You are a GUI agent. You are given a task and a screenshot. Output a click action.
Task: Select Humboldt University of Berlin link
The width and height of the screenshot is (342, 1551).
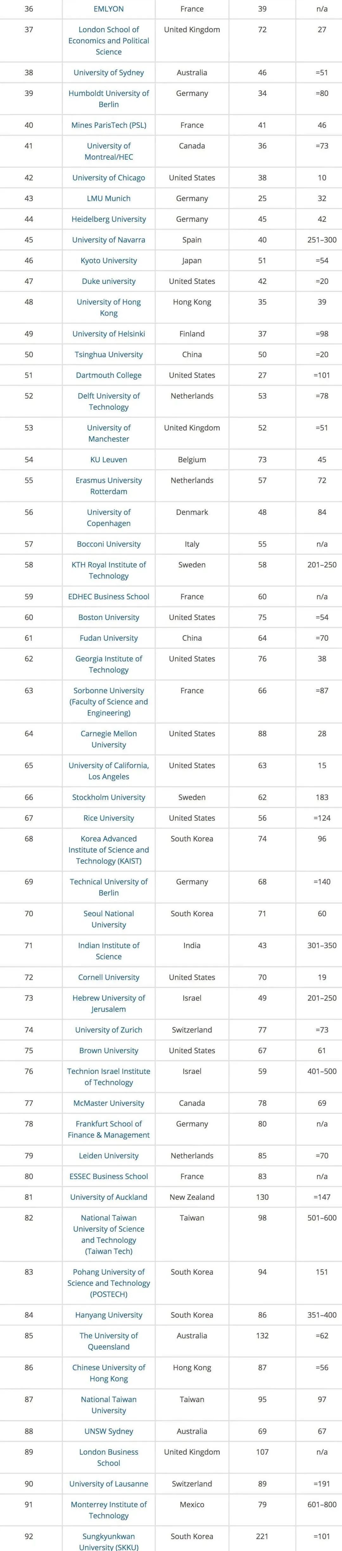[x=108, y=99]
